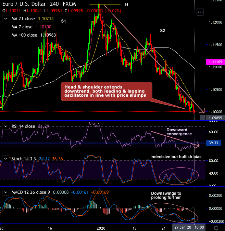This screenshot has height=231, width=225.
Task: Click the Stoch 14 3 3 indicator name
Action: (x=24, y=159)
